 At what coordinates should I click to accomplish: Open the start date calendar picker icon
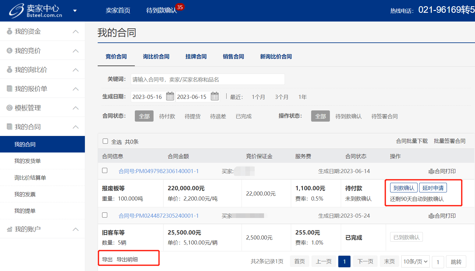click(170, 96)
